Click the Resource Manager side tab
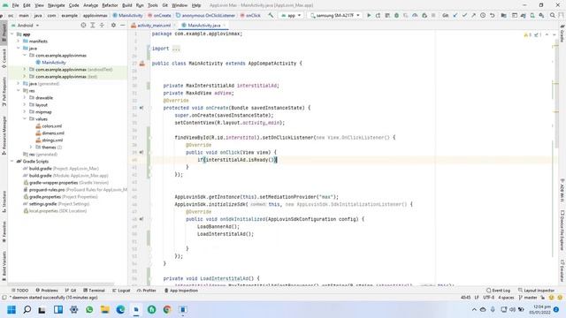This screenshot has width=566, height=318. tap(4, 135)
